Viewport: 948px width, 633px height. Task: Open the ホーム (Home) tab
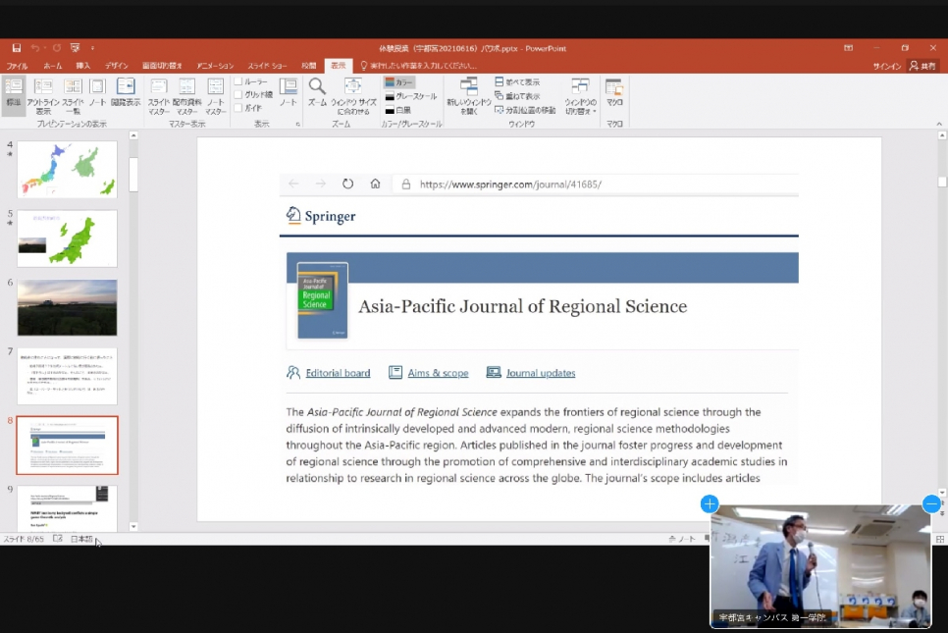coord(53,66)
